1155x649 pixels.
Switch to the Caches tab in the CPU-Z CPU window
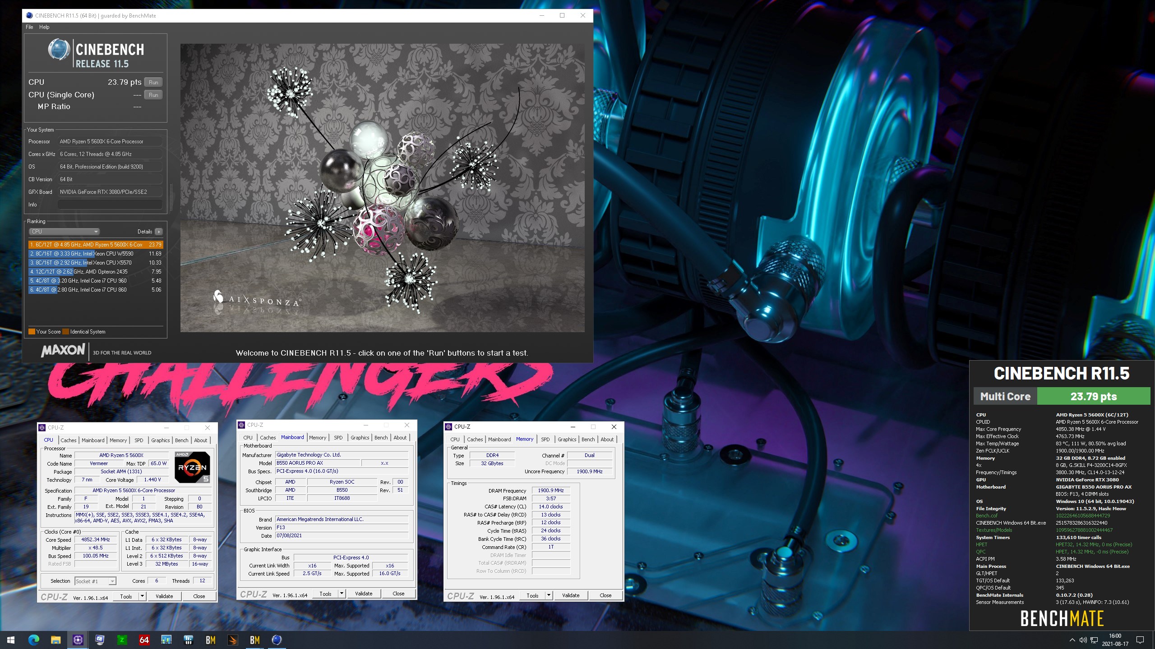[69, 440]
